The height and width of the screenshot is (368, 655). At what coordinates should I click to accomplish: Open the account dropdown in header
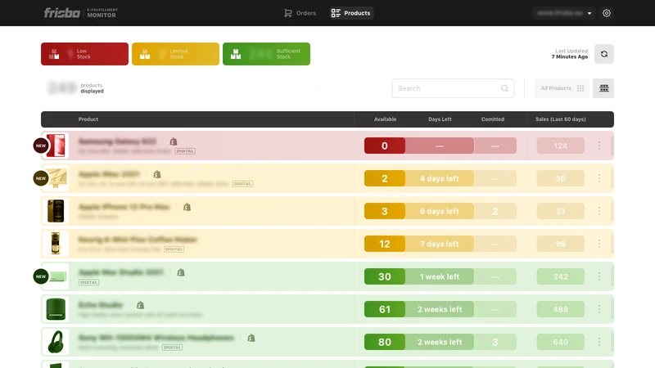point(563,13)
